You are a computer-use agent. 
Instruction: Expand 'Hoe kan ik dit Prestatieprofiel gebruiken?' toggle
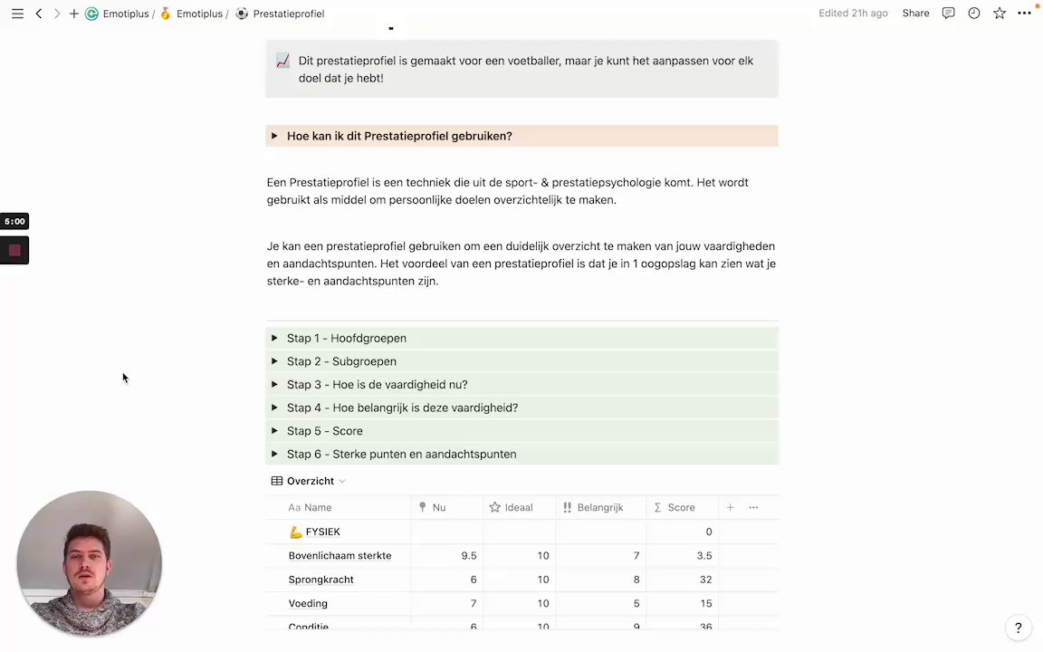tap(274, 136)
